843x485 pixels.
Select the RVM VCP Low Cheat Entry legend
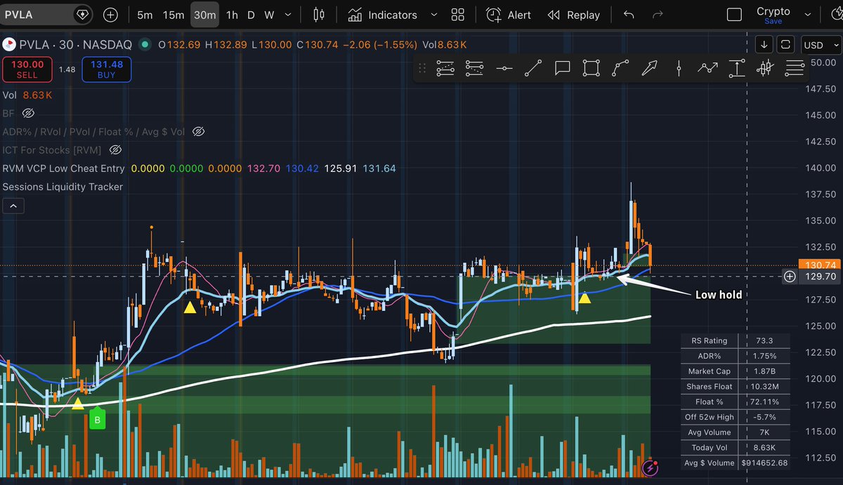(x=63, y=168)
